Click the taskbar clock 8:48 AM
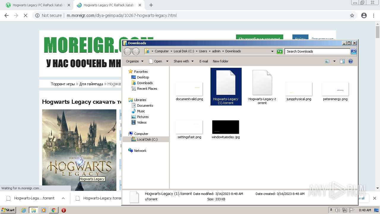 pos(365,210)
